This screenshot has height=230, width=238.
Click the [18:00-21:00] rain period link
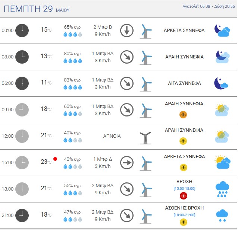184,215
